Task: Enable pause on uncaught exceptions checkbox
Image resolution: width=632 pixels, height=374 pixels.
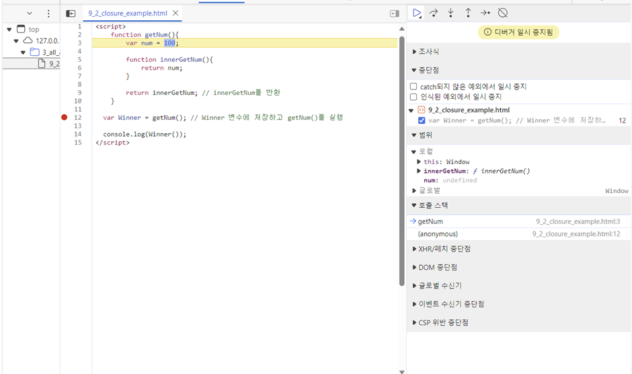Action: point(413,86)
